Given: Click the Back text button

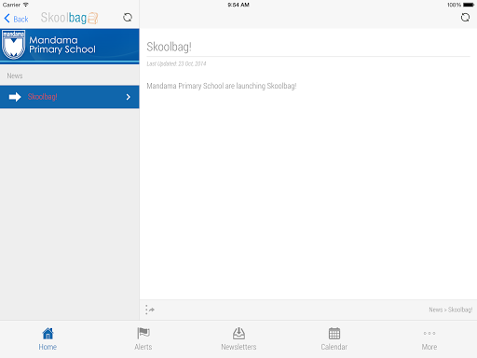Looking at the screenshot, I should [20, 20].
